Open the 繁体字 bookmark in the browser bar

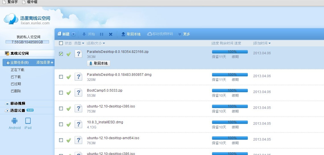tap(10, 2)
